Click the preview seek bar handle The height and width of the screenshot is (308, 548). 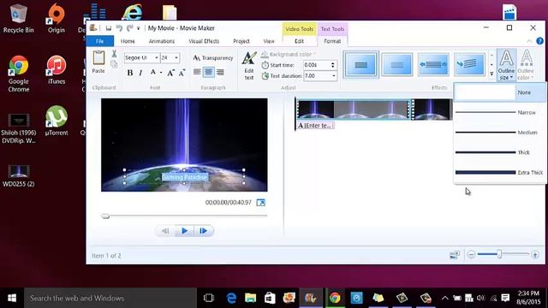(105, 216)
